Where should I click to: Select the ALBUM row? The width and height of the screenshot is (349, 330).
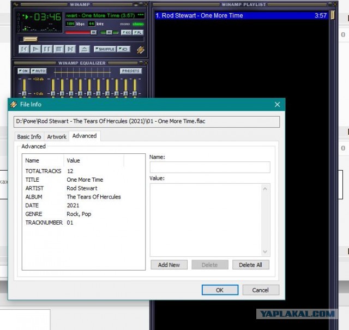click(83, 197)
